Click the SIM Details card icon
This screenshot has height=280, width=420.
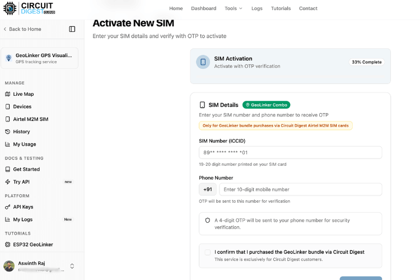tap(202, 105)
